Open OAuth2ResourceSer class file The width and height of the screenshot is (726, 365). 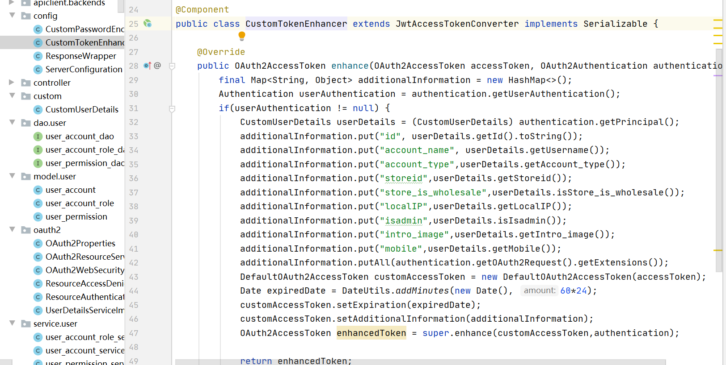[85, 257]
